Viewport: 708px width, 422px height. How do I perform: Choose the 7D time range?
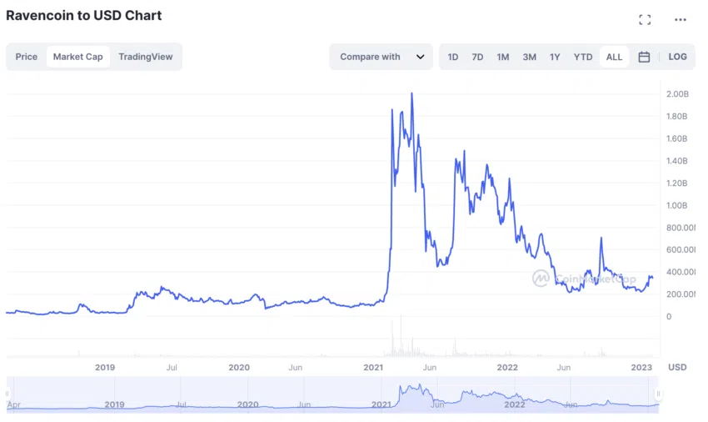coord(477,57)
